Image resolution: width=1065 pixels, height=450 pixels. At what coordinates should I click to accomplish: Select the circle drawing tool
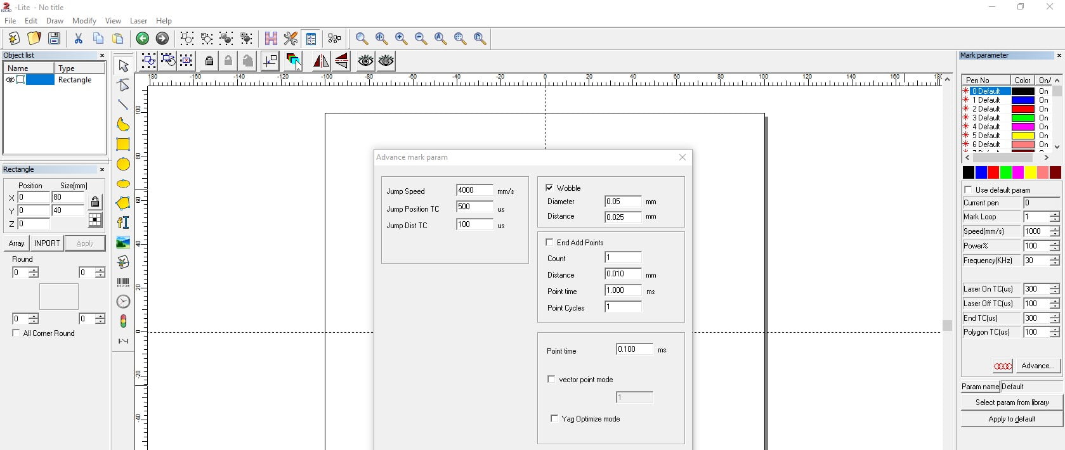point(123,164)
